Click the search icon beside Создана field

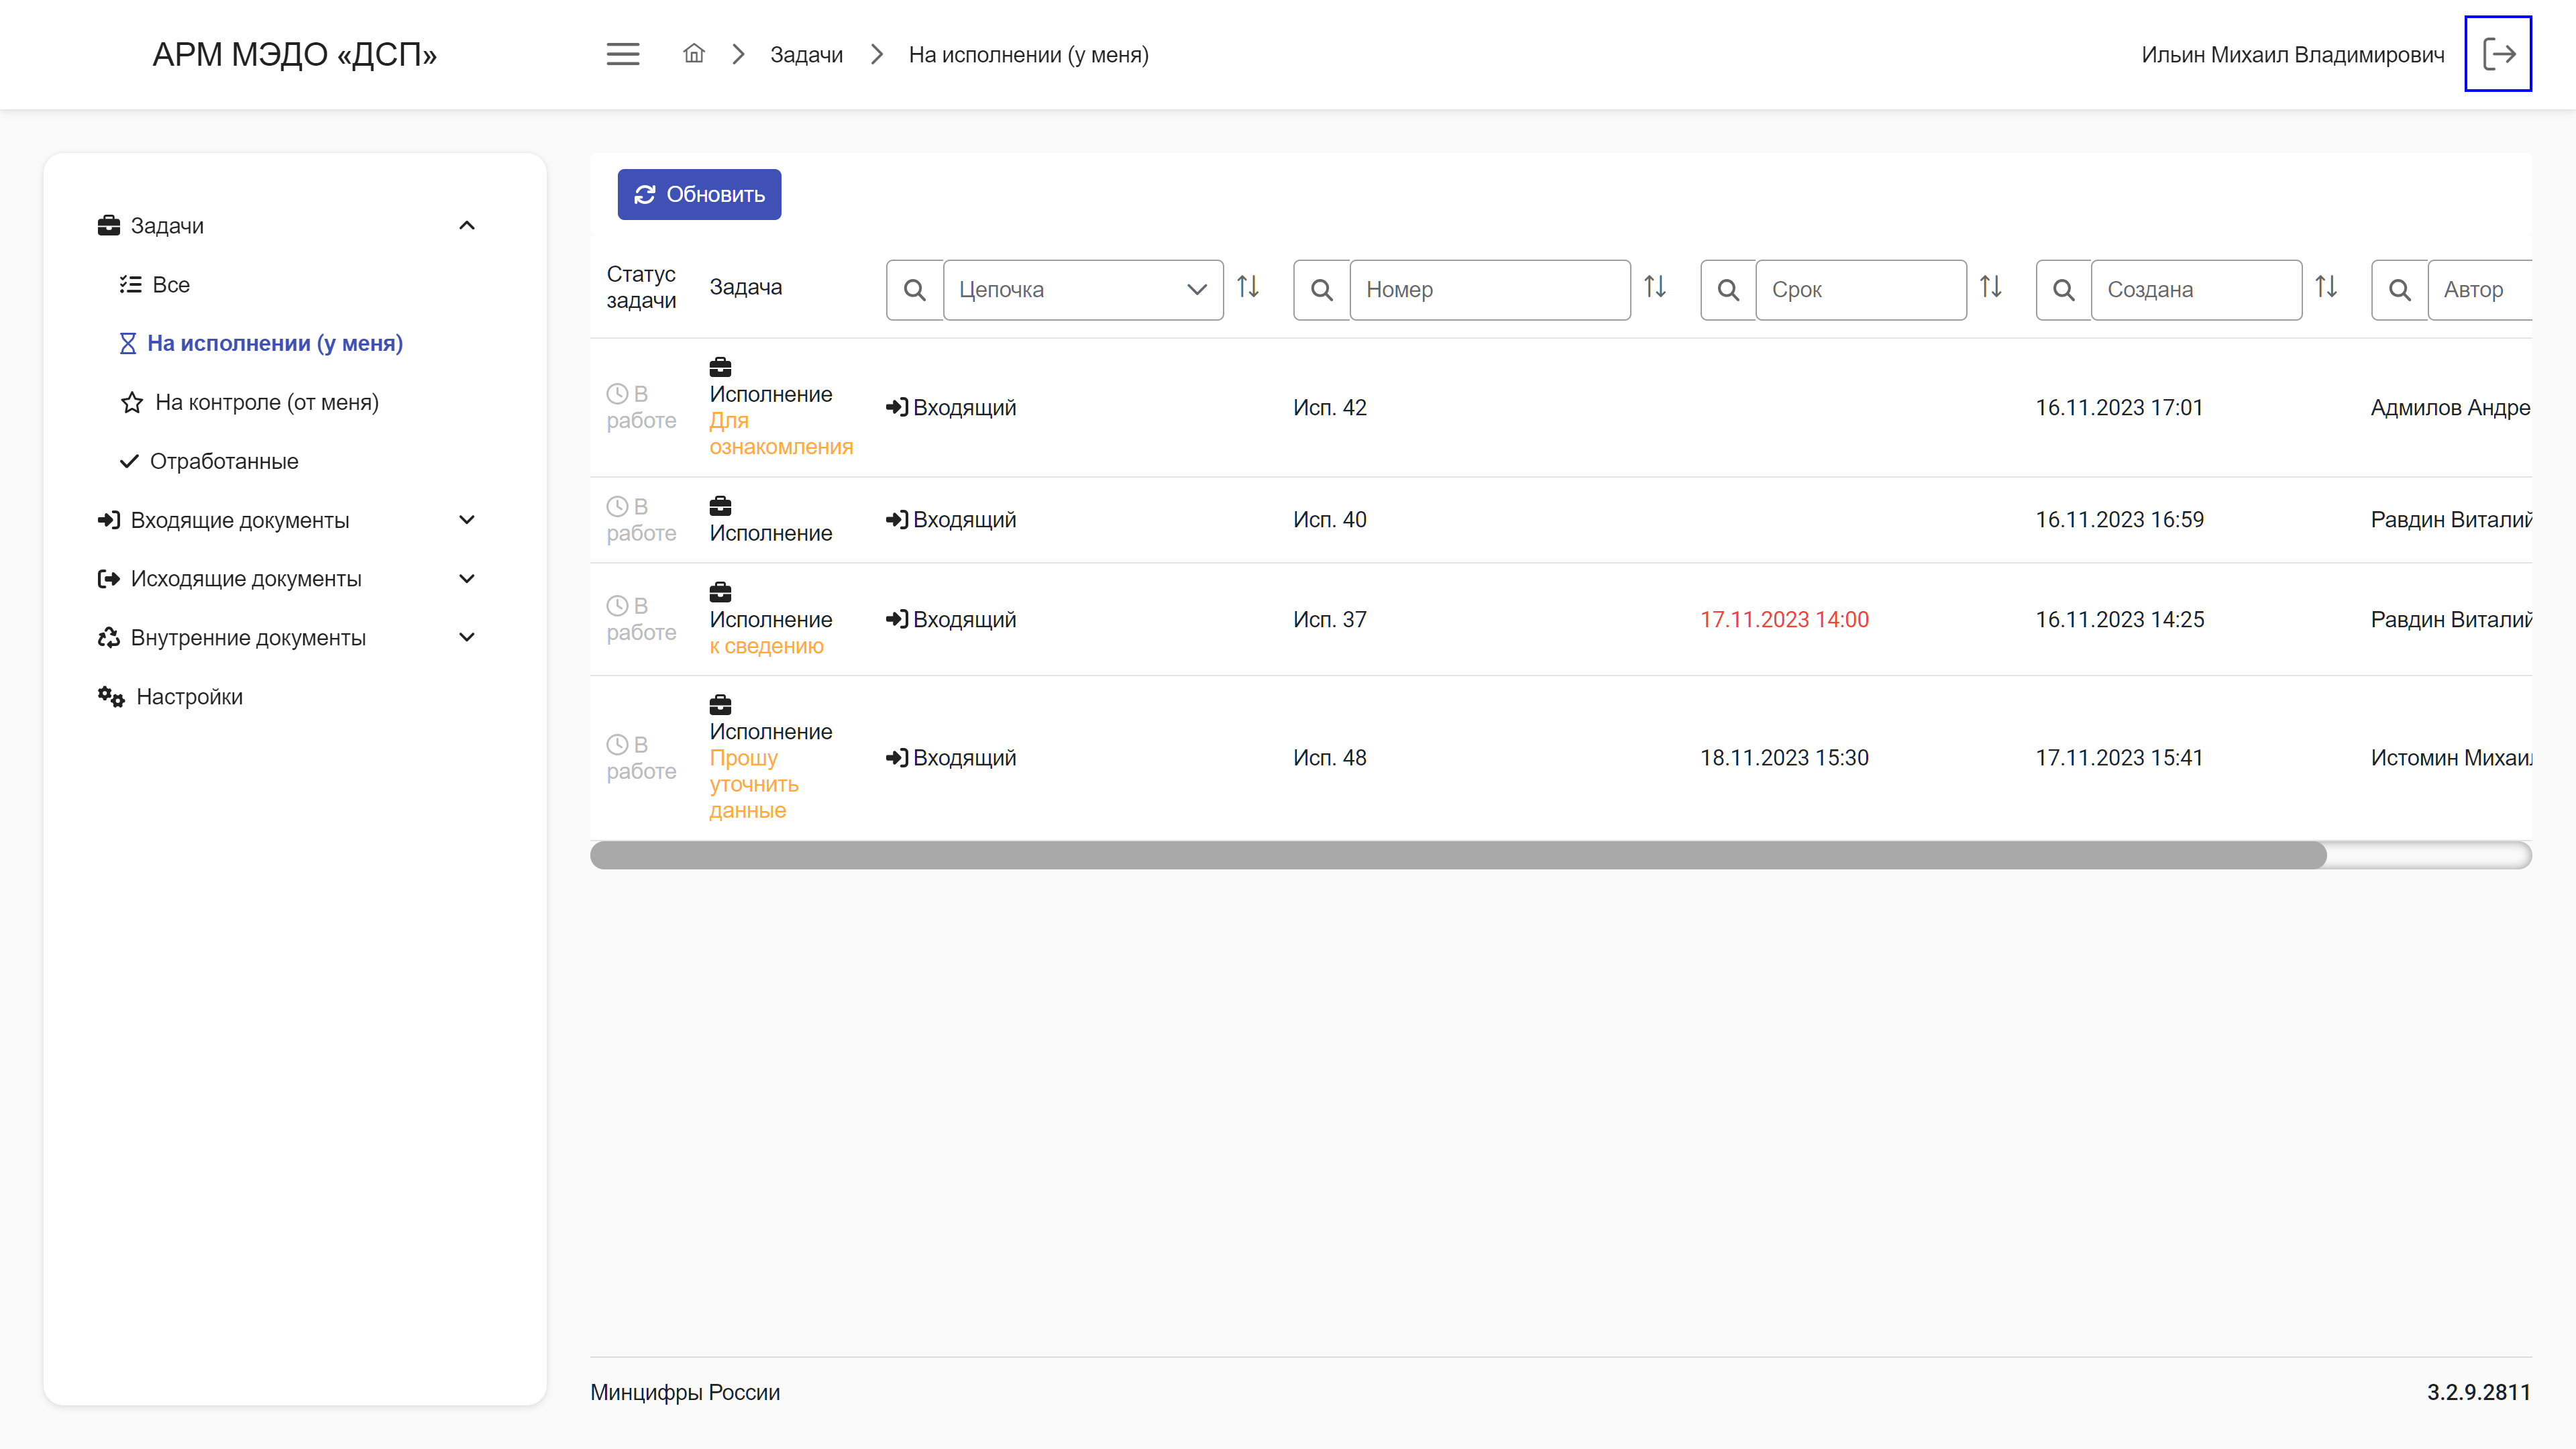[2063, 290]
